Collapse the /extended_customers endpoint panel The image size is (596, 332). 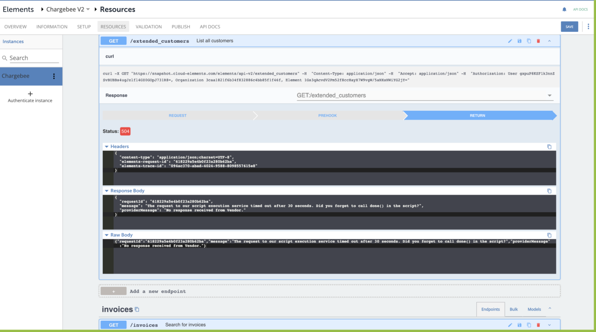pos(549,41)
